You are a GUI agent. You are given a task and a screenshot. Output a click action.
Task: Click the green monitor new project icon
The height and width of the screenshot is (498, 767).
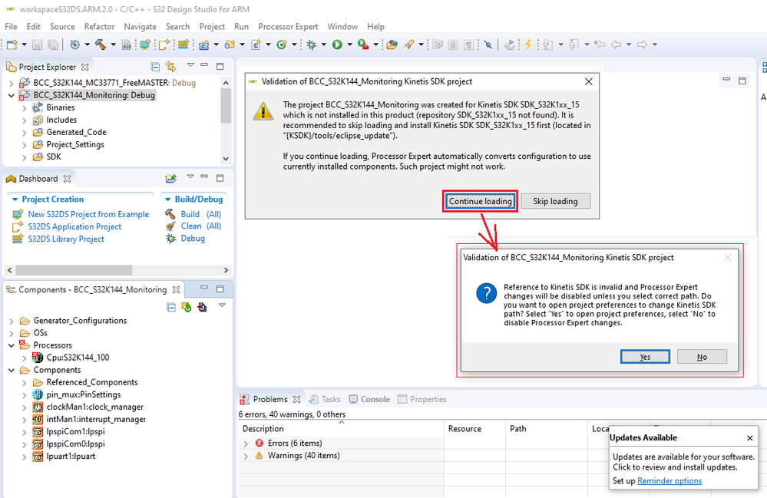(x=145, y=45)
